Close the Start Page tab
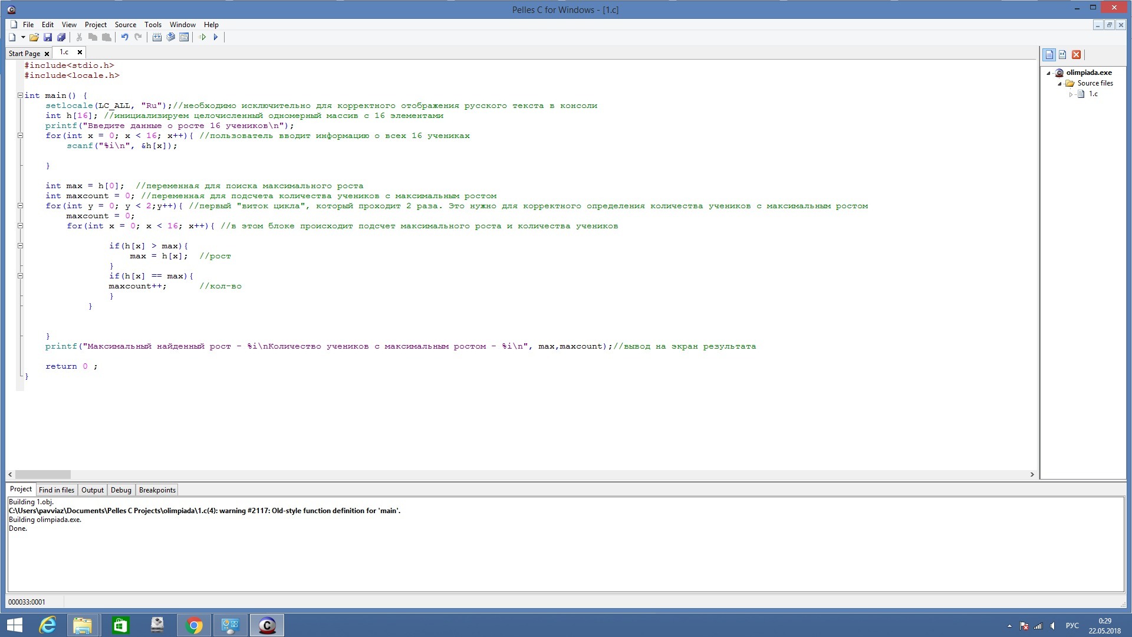 [47, 54]
